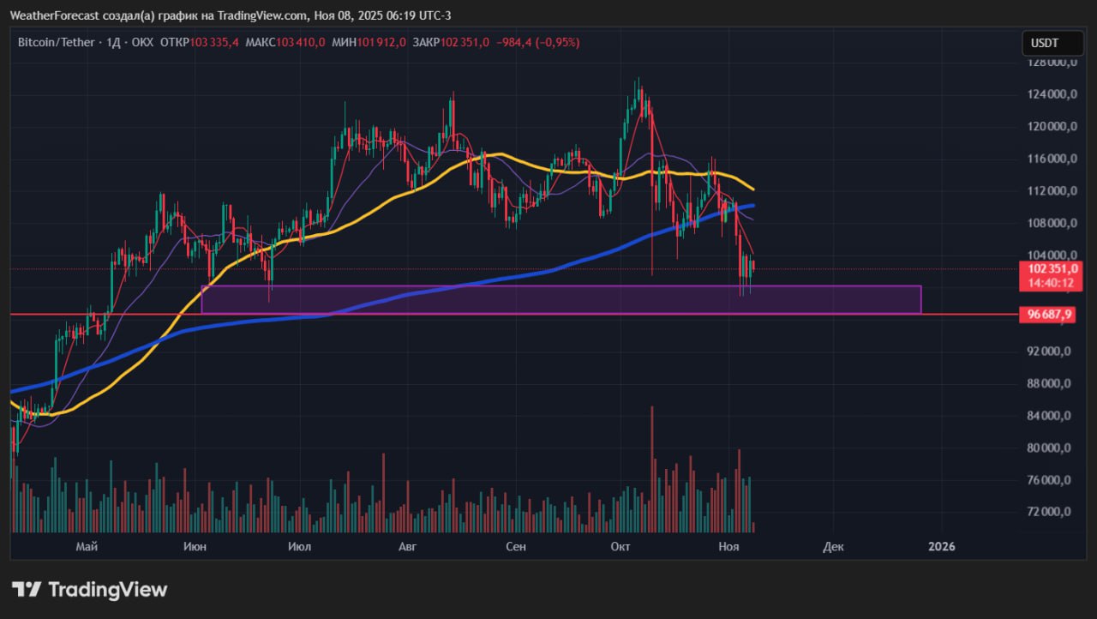Viewport: 1097px width, 619px height.
Task: Select the purple support zone rectangle
Action: tap(561, 299)
